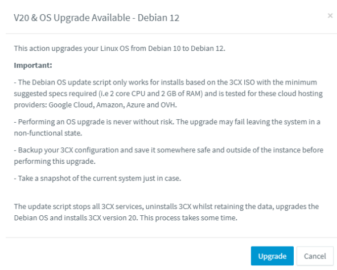Click the dialog title V20 & OS Upgrade Available
Image resolution: width=337 pixels, height=270 pixels.
pyautogui.click(x=72, y=18)
